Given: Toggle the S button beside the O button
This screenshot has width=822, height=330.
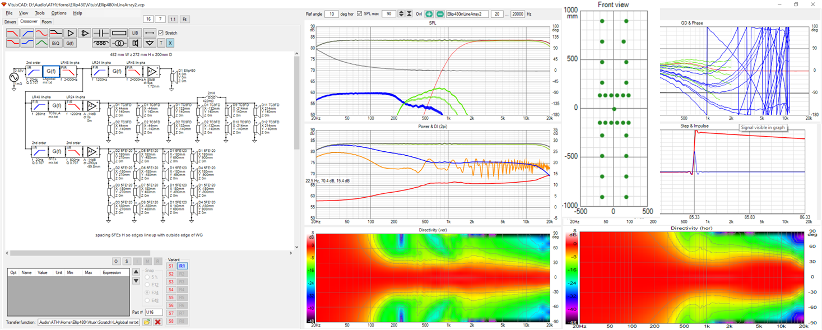Looking at the screenshot, I should tap(127, 261).
